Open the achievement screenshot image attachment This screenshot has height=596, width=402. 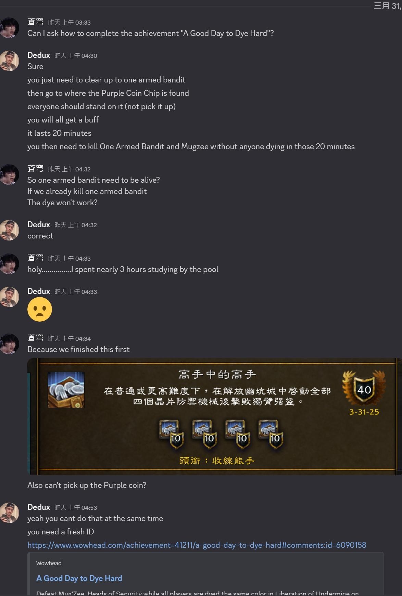pos(214,416)
